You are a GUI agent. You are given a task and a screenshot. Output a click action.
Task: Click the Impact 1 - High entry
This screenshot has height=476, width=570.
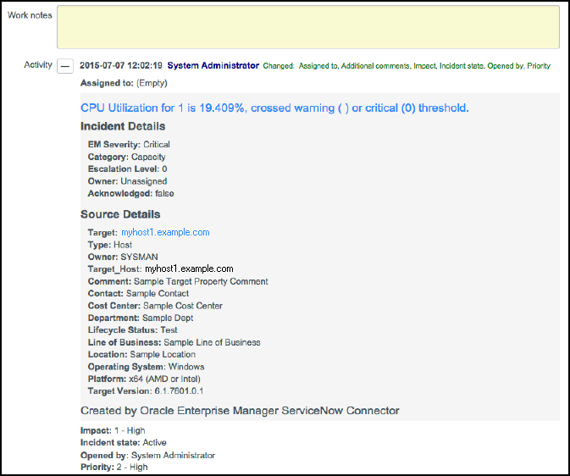pyautogui.click(x=113, y=430)
